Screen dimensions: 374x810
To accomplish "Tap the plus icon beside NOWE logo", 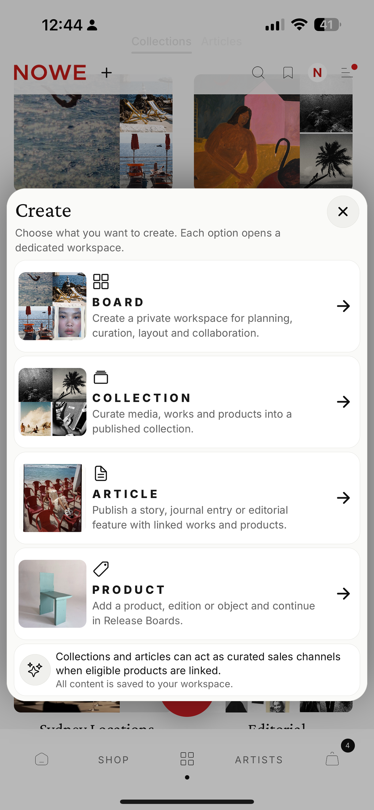I will 106,73.
